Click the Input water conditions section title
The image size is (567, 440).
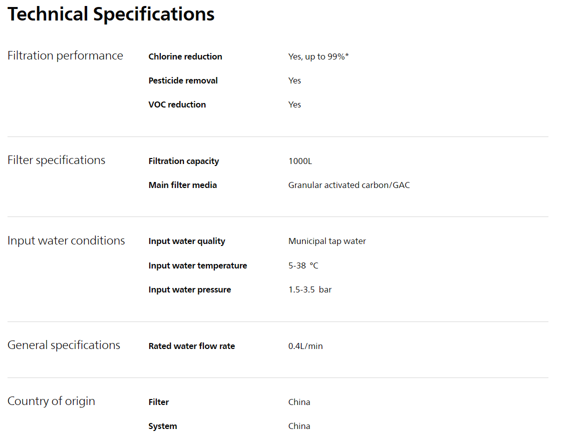(66, 241)
